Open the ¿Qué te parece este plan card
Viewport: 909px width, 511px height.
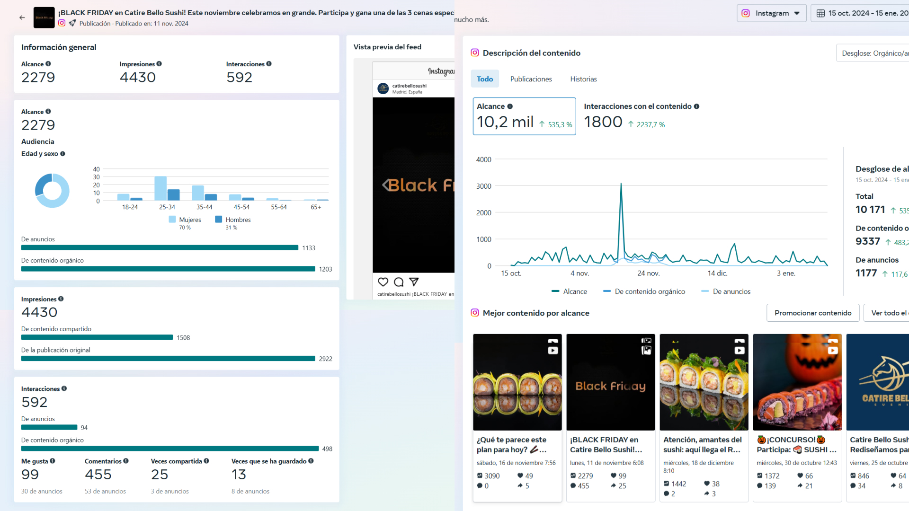(x=517, y=418)
